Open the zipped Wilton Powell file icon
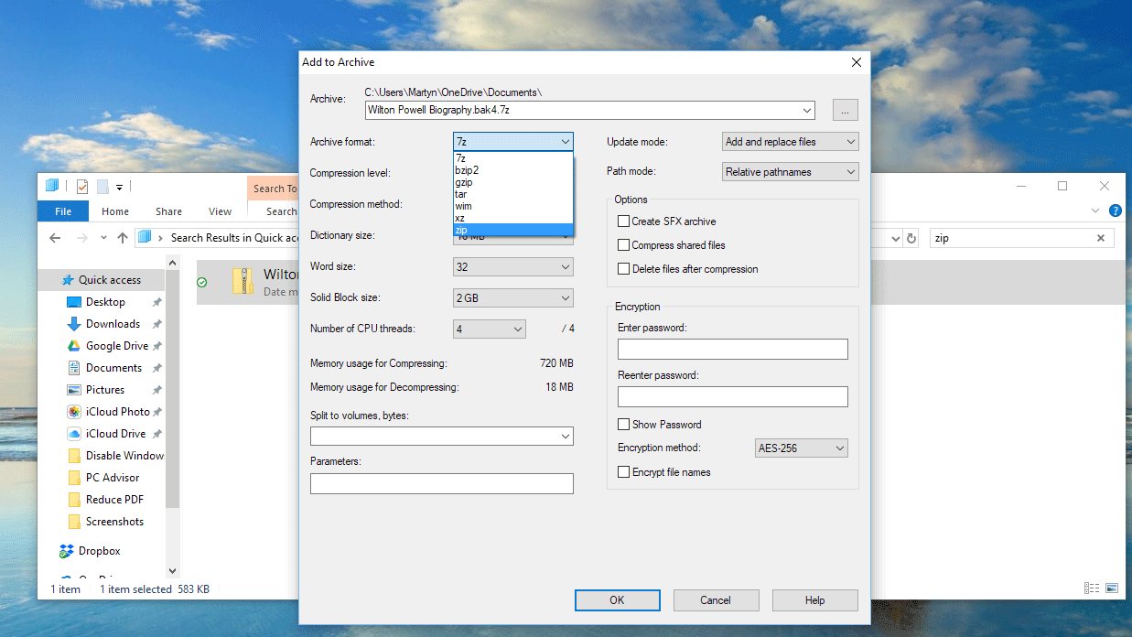The height and width of the screenshot is (637, 1132). coord(243,282)
